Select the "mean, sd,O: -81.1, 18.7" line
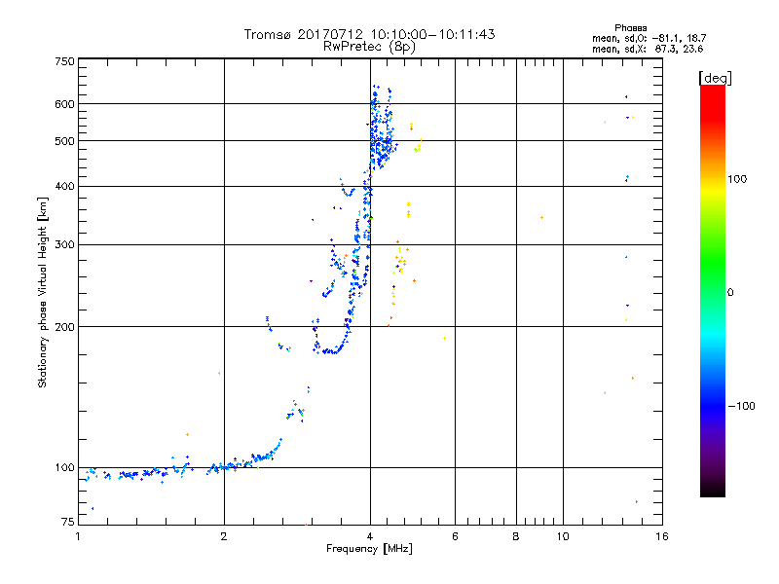This screenshot has width=779, height=584. tap(649, 38)
